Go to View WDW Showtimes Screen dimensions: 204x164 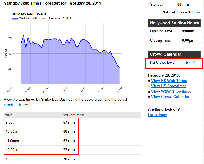click(171, 91)
